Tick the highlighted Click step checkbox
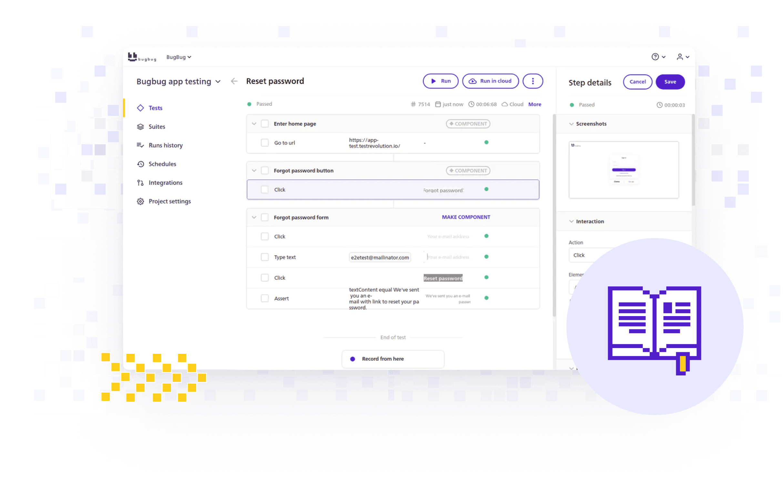 coord(265,189)
